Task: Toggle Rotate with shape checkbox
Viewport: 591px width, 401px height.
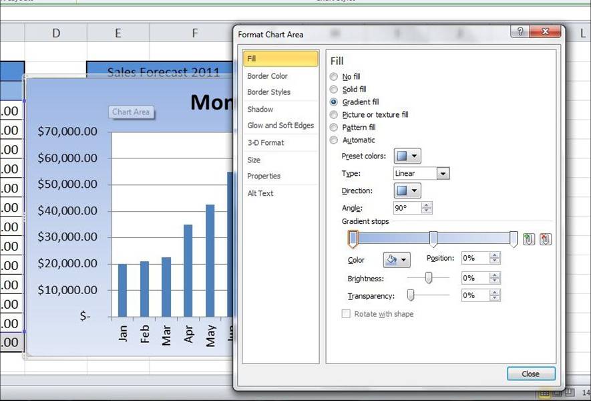Action: (346, 314)
